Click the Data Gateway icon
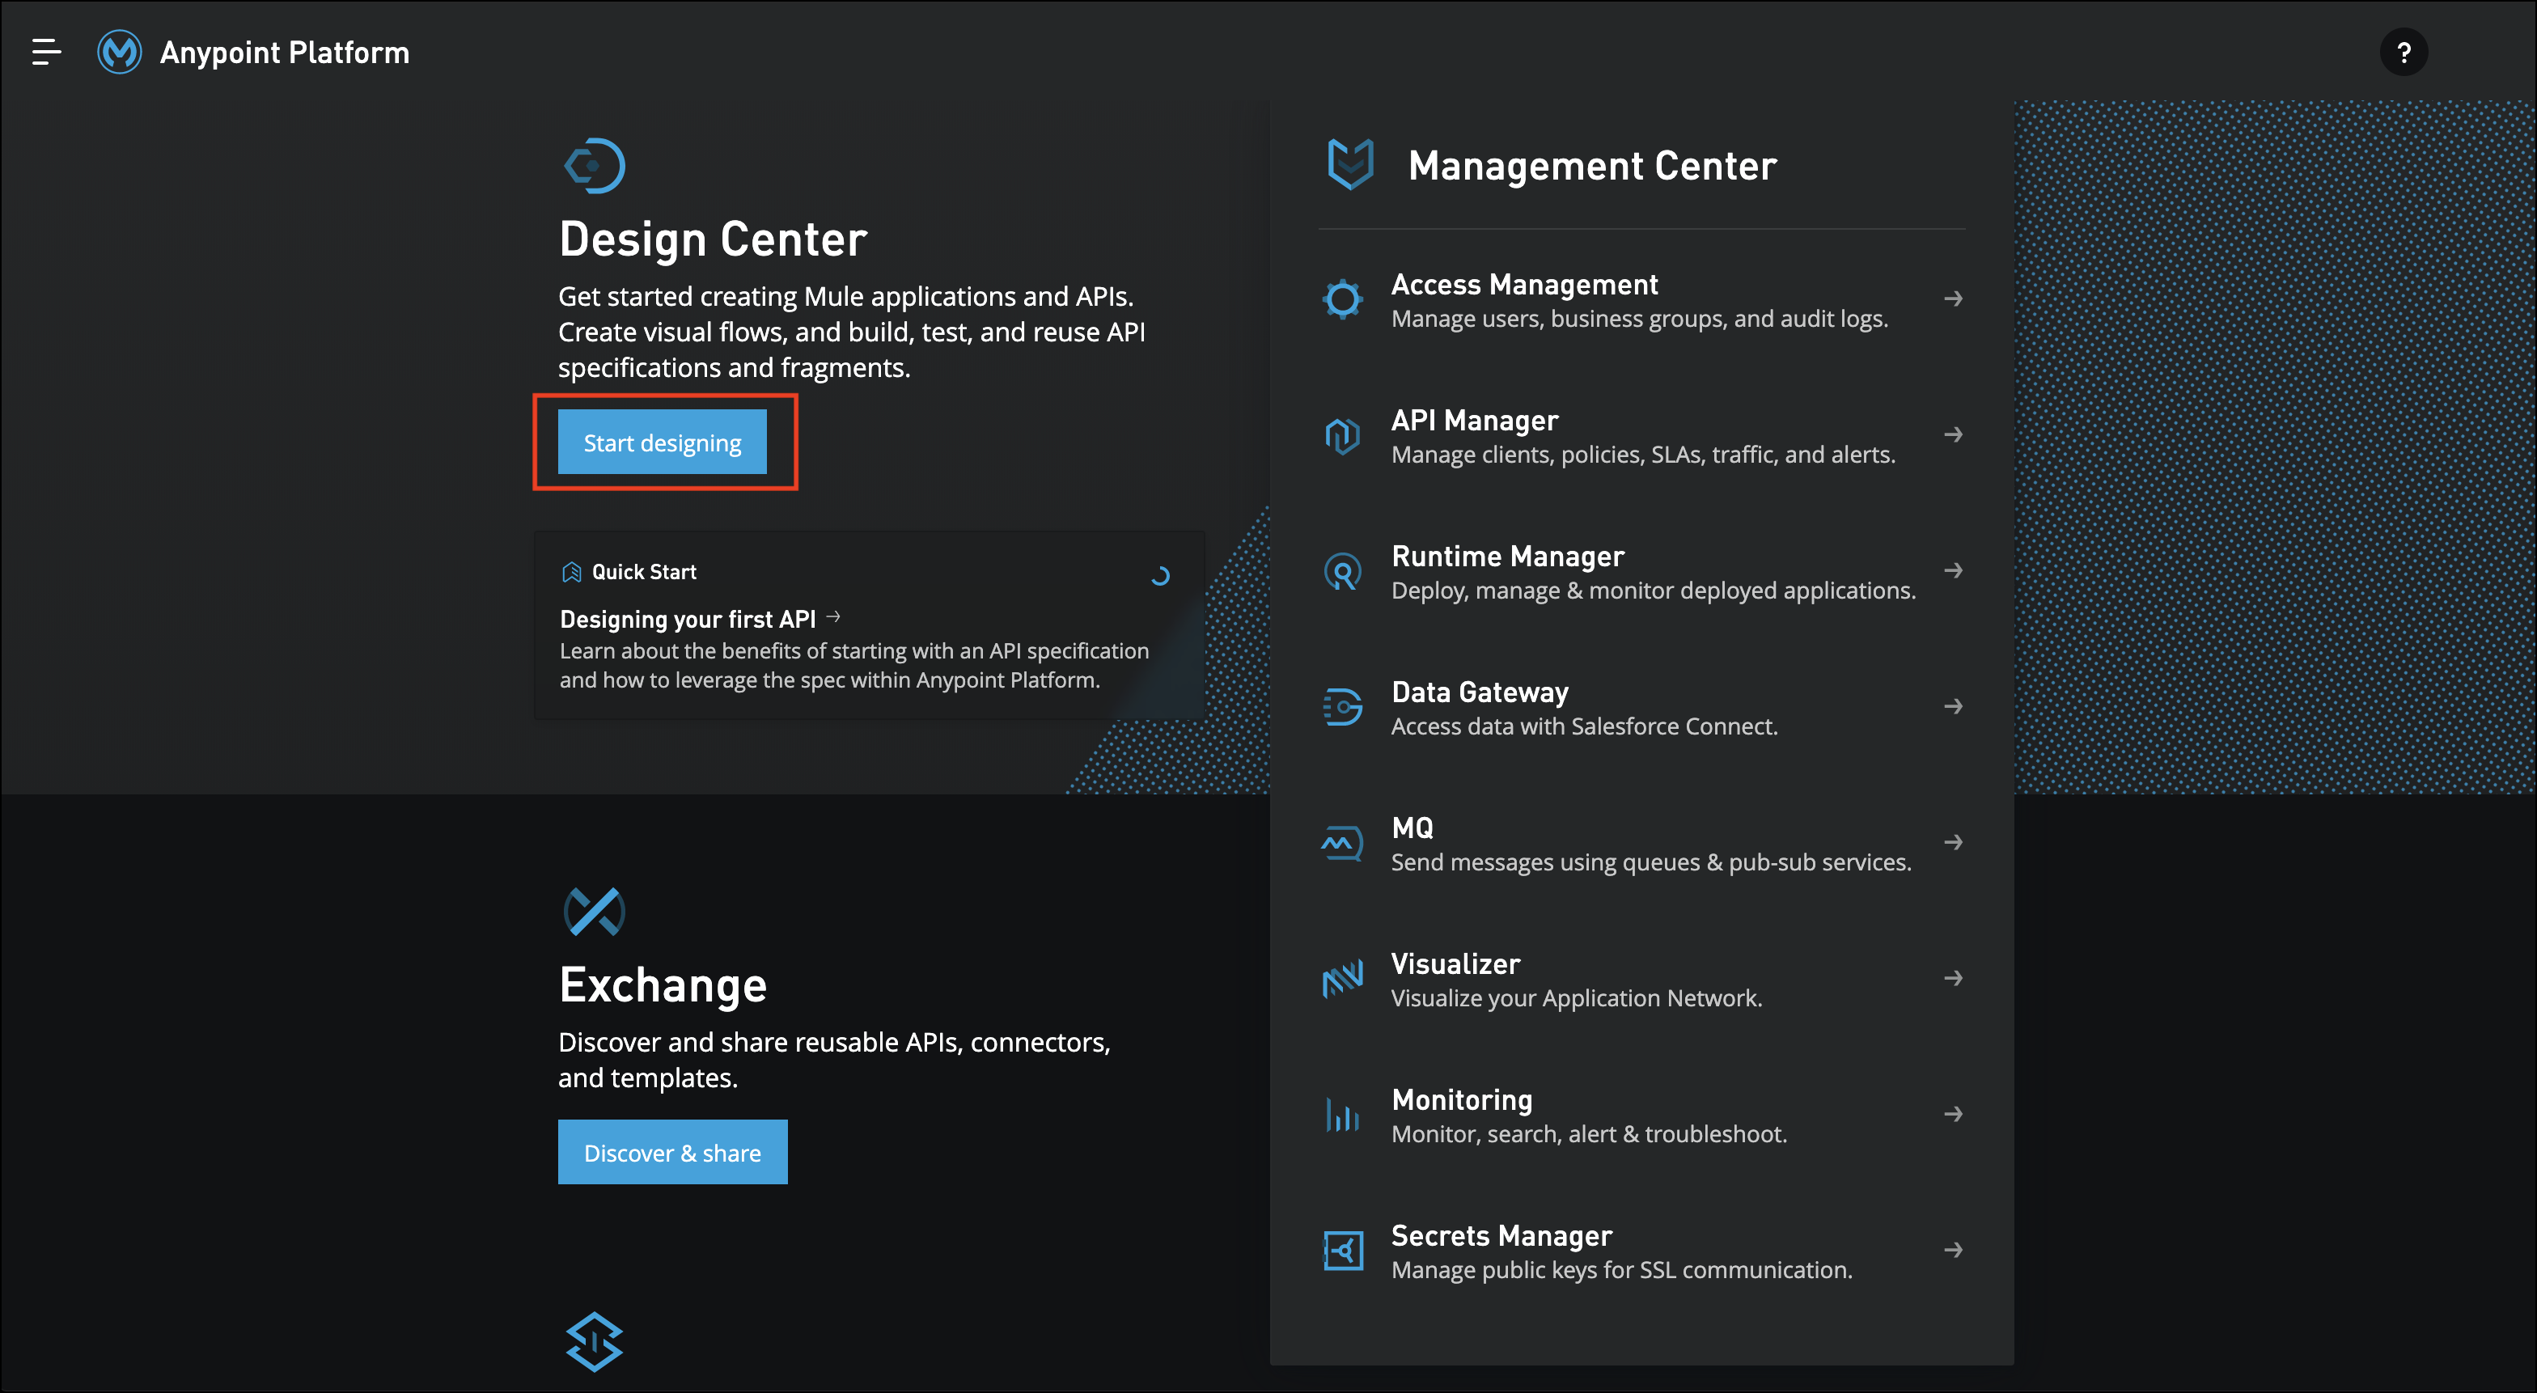Screen dimensions: 2537x1393 (1342, 706)
